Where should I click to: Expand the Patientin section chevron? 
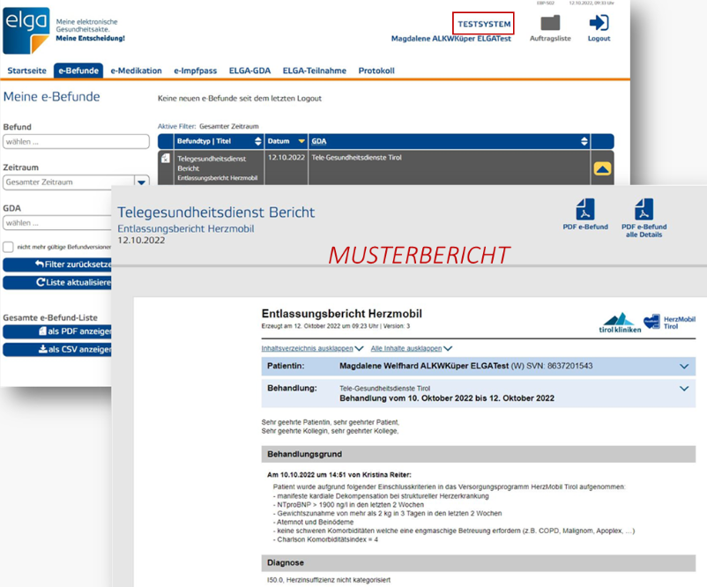tap(684, 366)
